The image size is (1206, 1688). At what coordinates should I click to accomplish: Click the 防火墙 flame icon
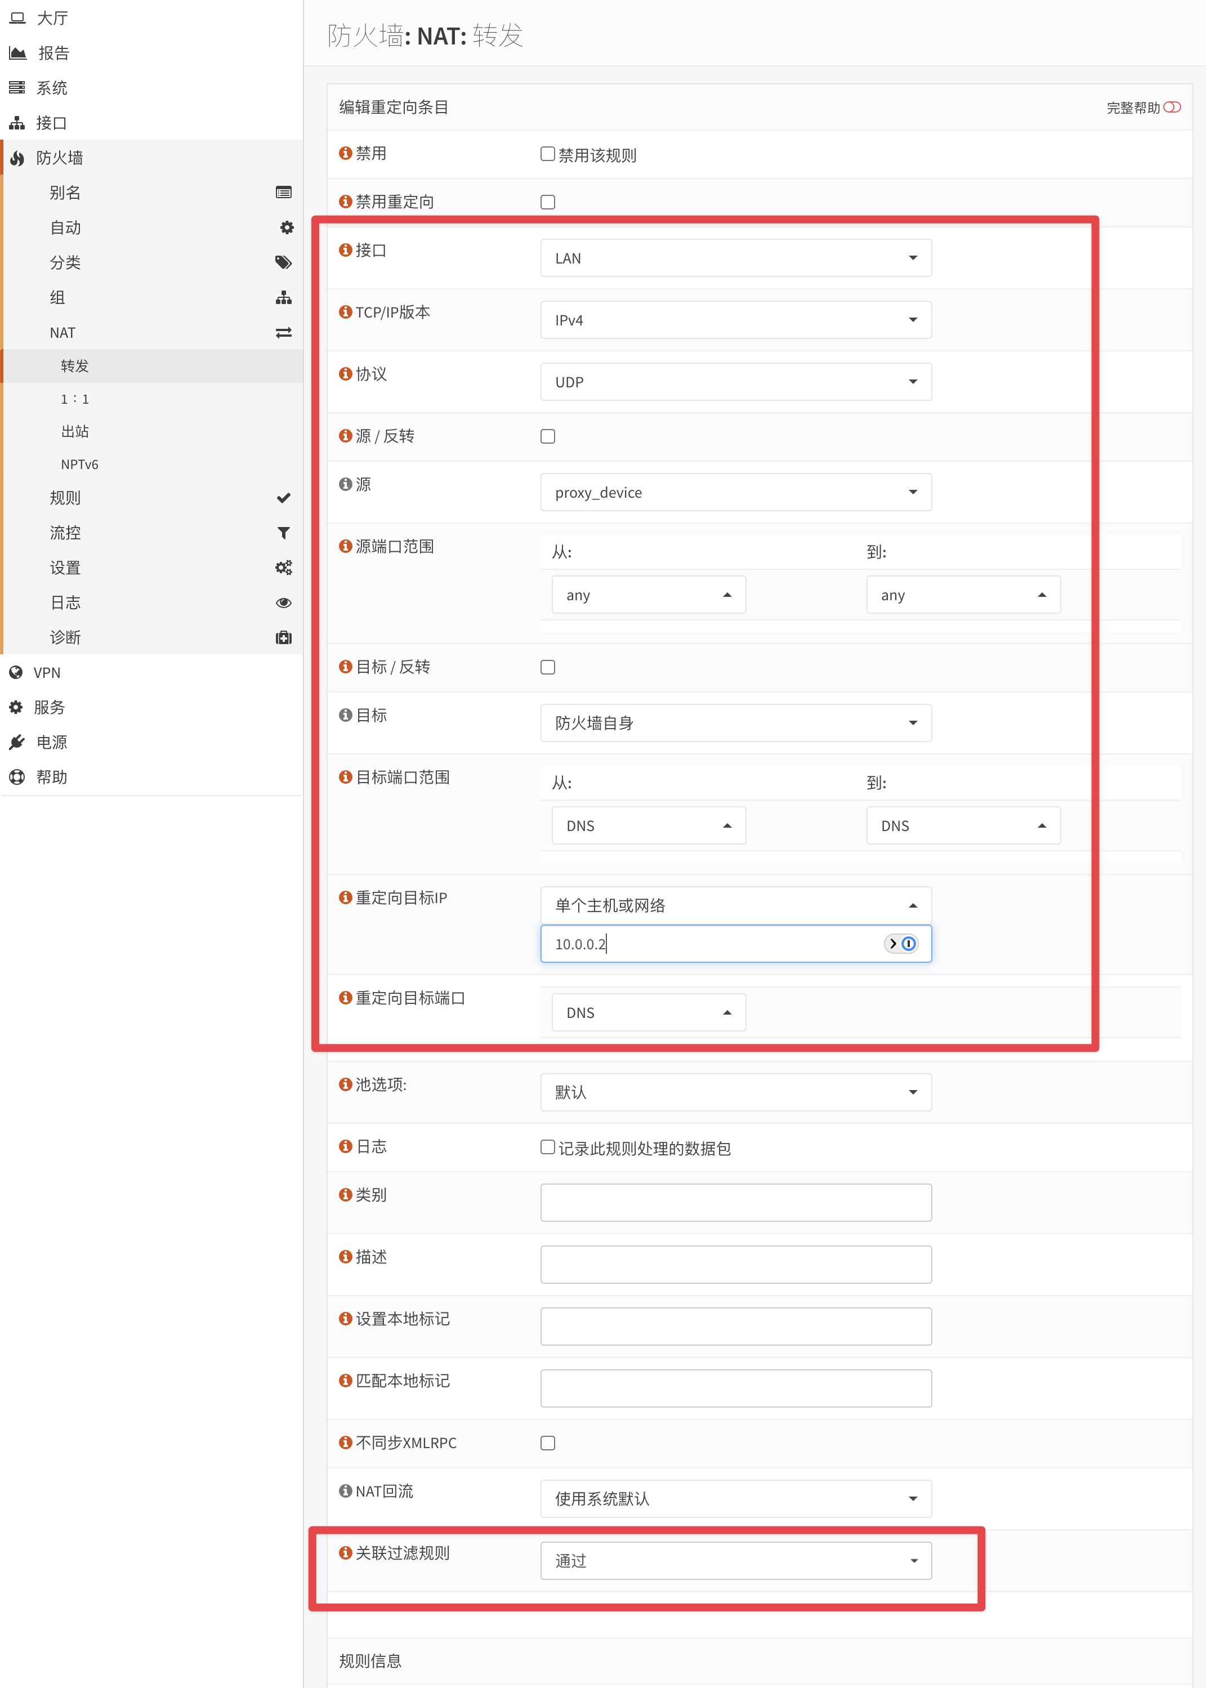point(17,158)
